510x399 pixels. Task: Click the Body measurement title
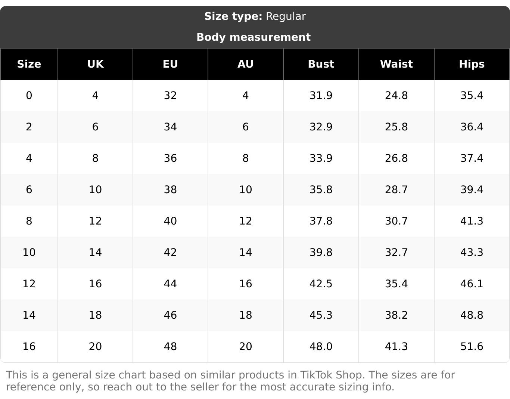[254, 37]
